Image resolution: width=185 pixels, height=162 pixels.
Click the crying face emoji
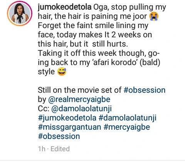(154, 16)
